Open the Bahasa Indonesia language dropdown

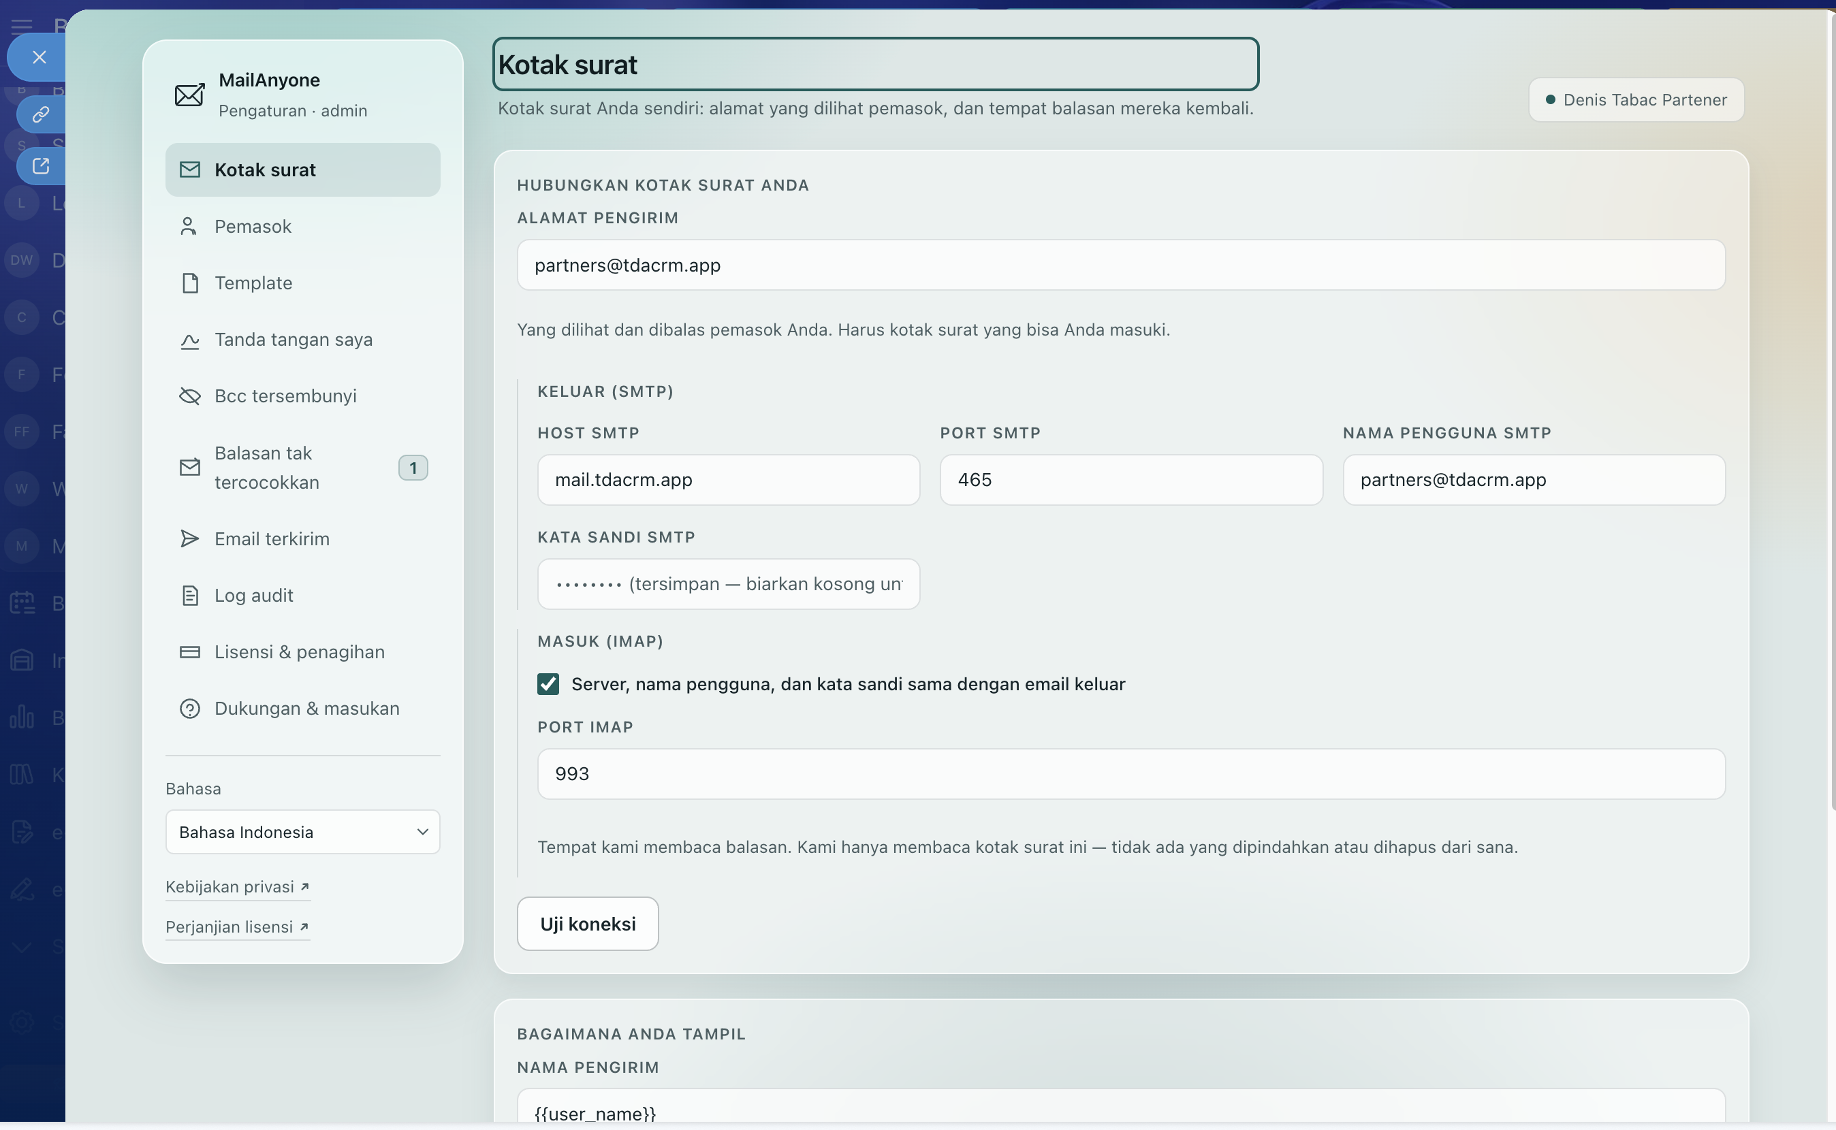click(303, 832)
